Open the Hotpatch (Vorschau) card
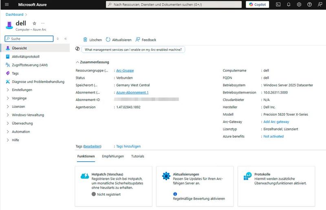Image resolution: width=326 pixels, height=210 pixels. (114, 186)
